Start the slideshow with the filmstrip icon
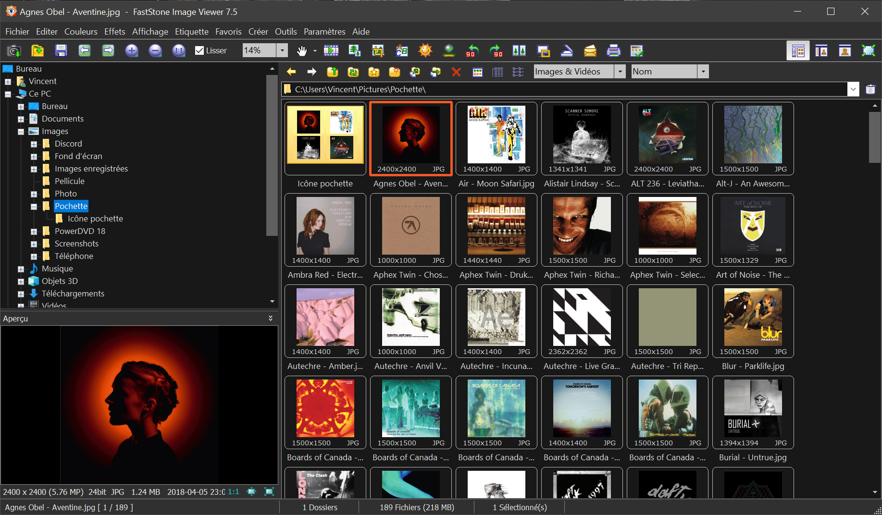Image resolution: width=882 pixels, height=515 pixels. (x=331, y=50)
